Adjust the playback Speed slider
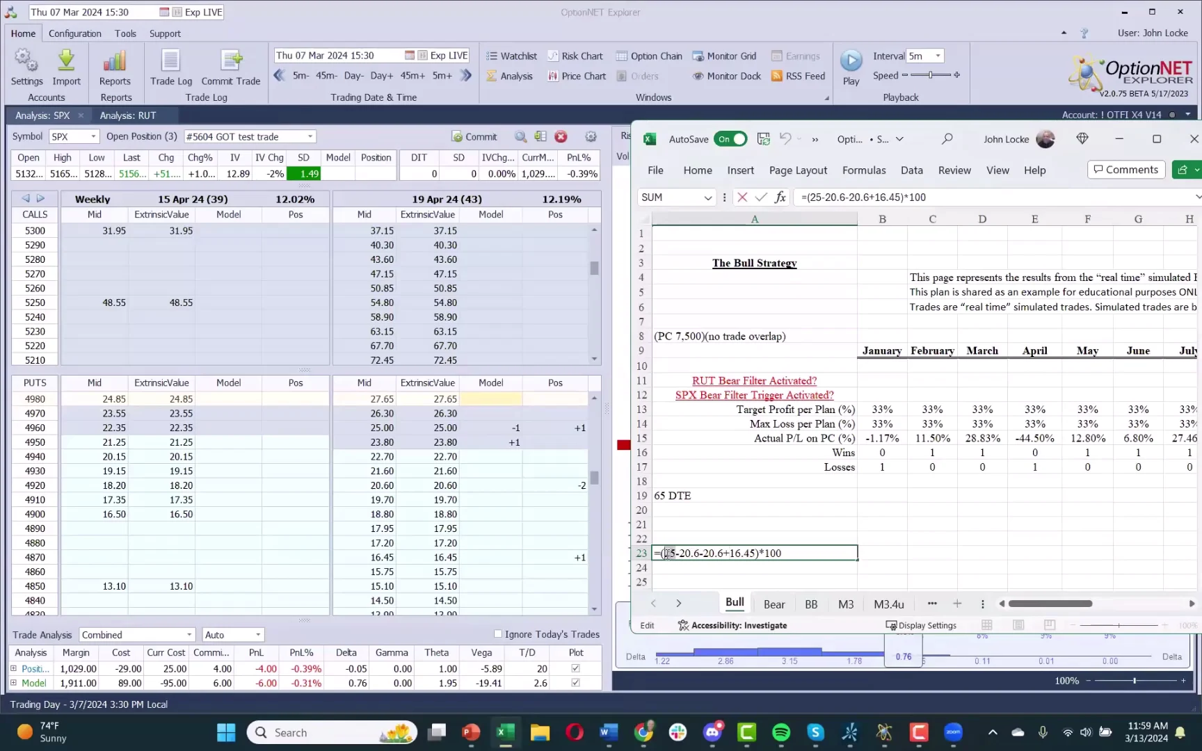The image size is (1202, 751). point(931,75)
